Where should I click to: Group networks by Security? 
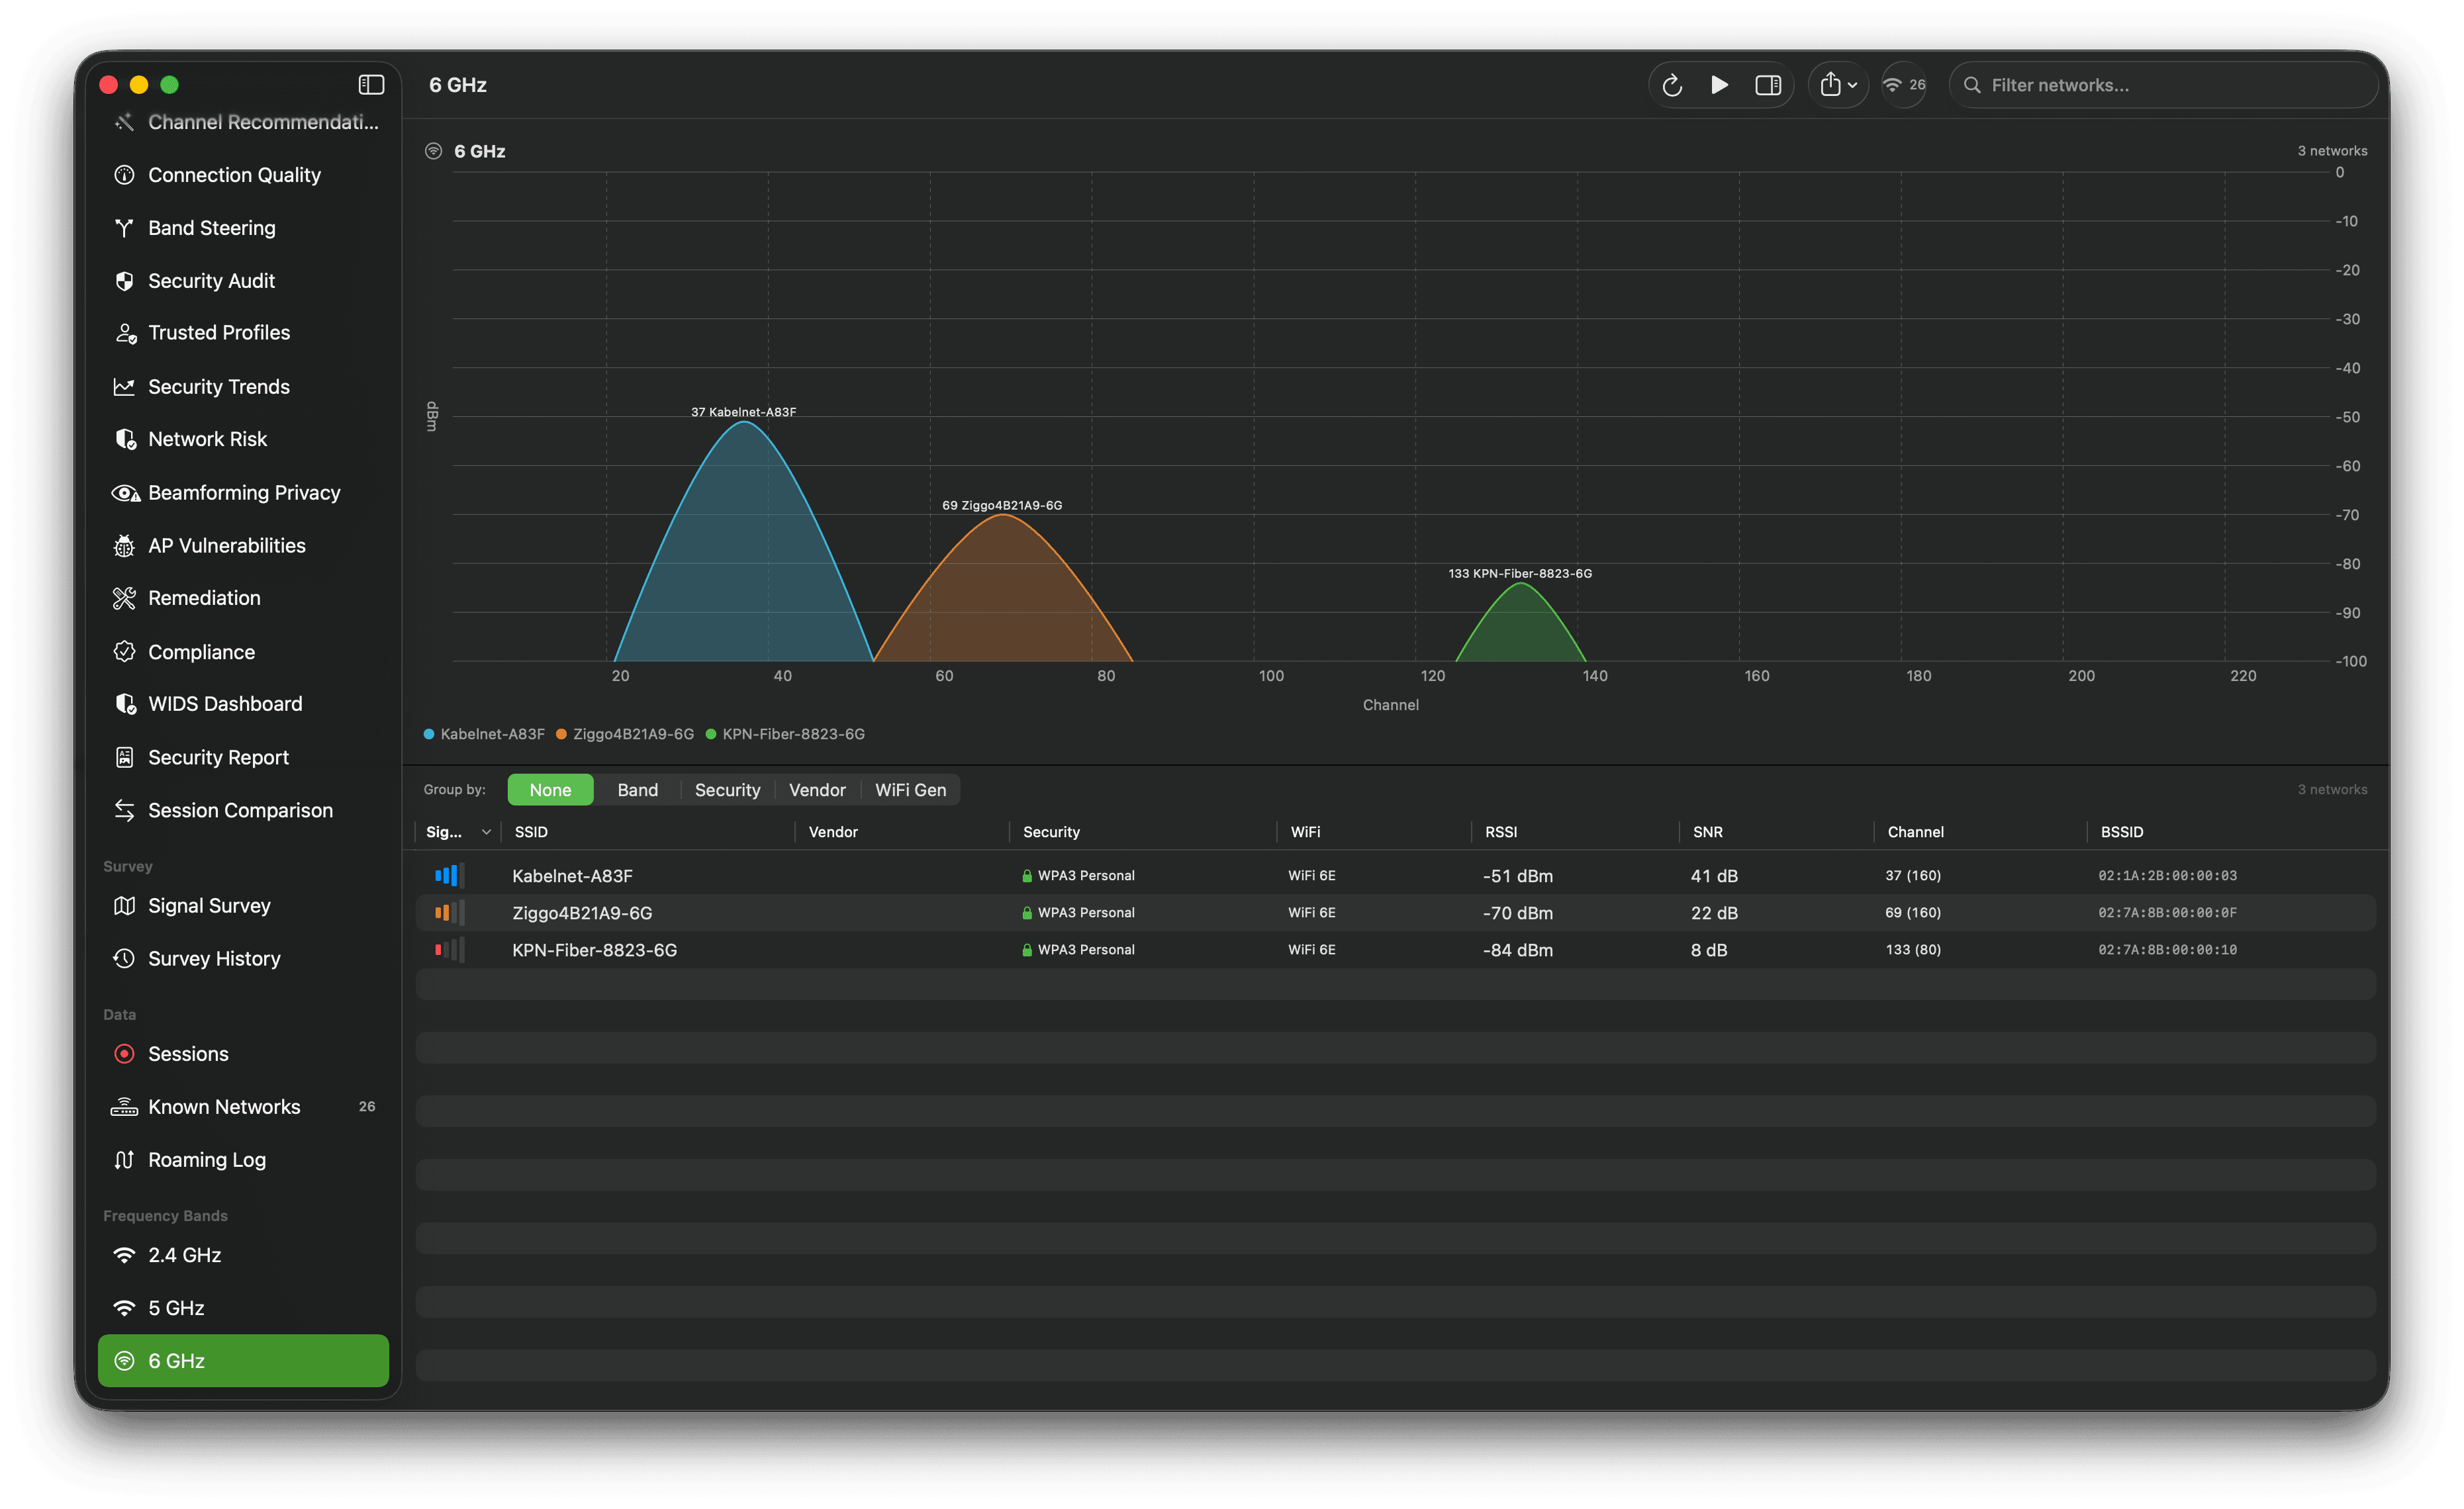click(x=727, y=790)
